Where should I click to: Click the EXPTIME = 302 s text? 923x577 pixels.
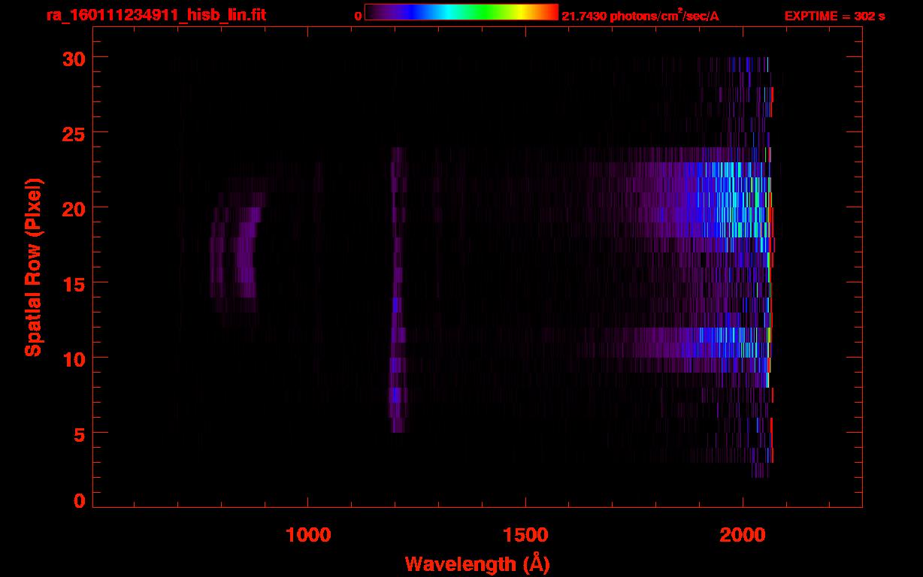[834, 16]
